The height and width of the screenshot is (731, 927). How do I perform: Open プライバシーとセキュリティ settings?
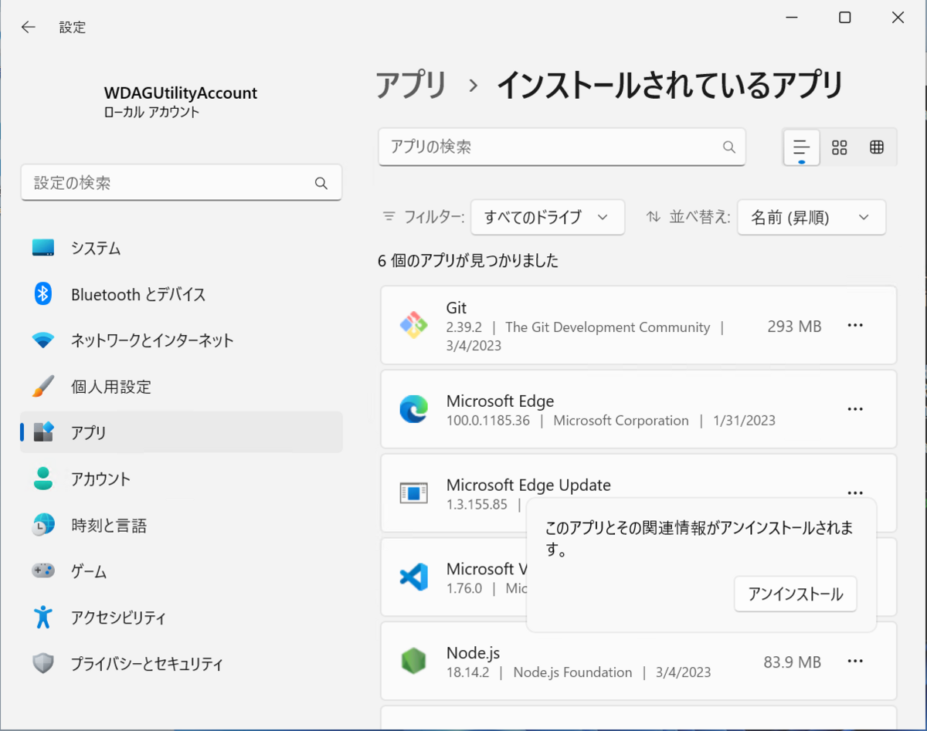[182, 663]
